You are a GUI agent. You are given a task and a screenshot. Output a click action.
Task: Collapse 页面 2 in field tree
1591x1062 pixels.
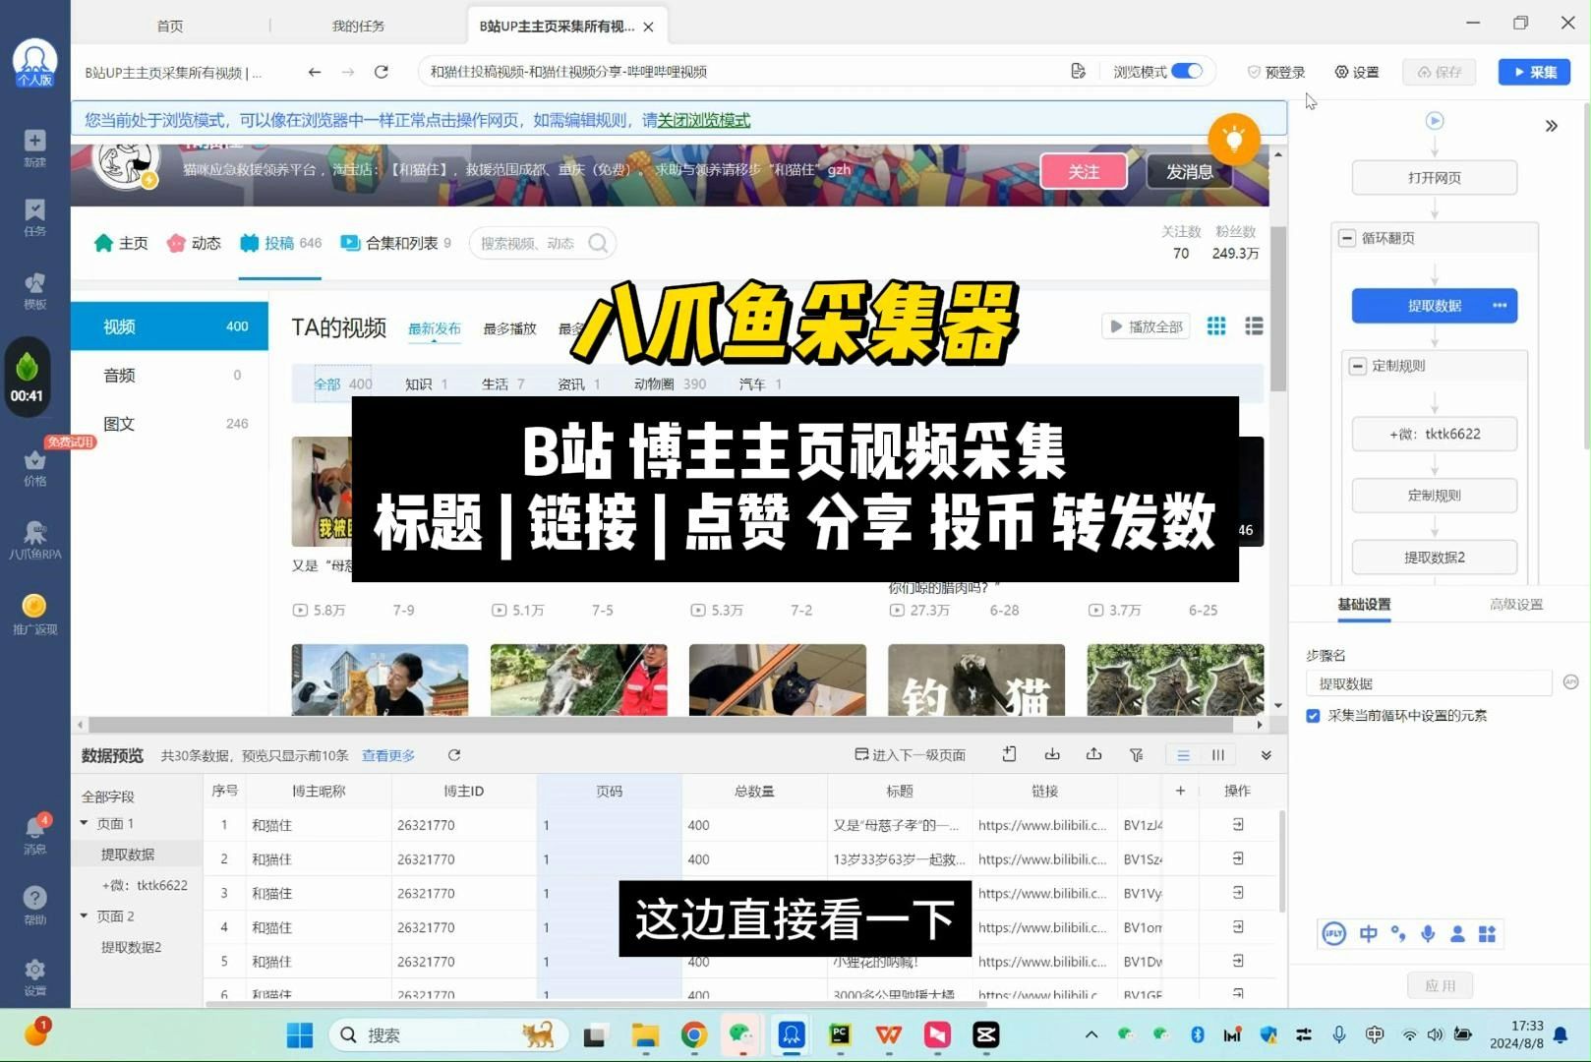point(85,915)
